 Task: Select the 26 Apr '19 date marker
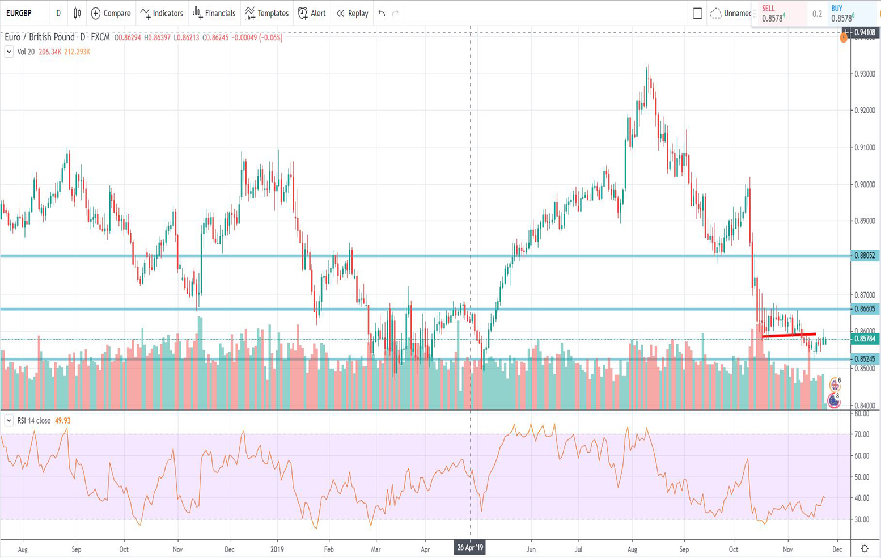click(x=470, y=548)
